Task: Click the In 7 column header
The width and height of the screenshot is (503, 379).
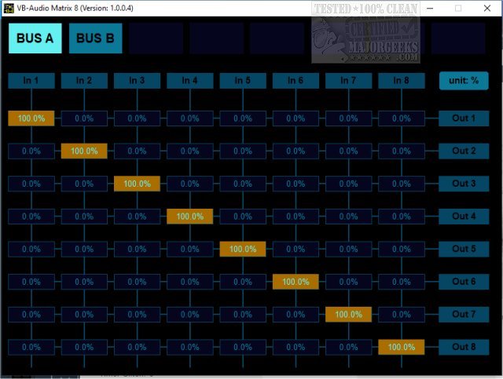Action: click(348, 80)
